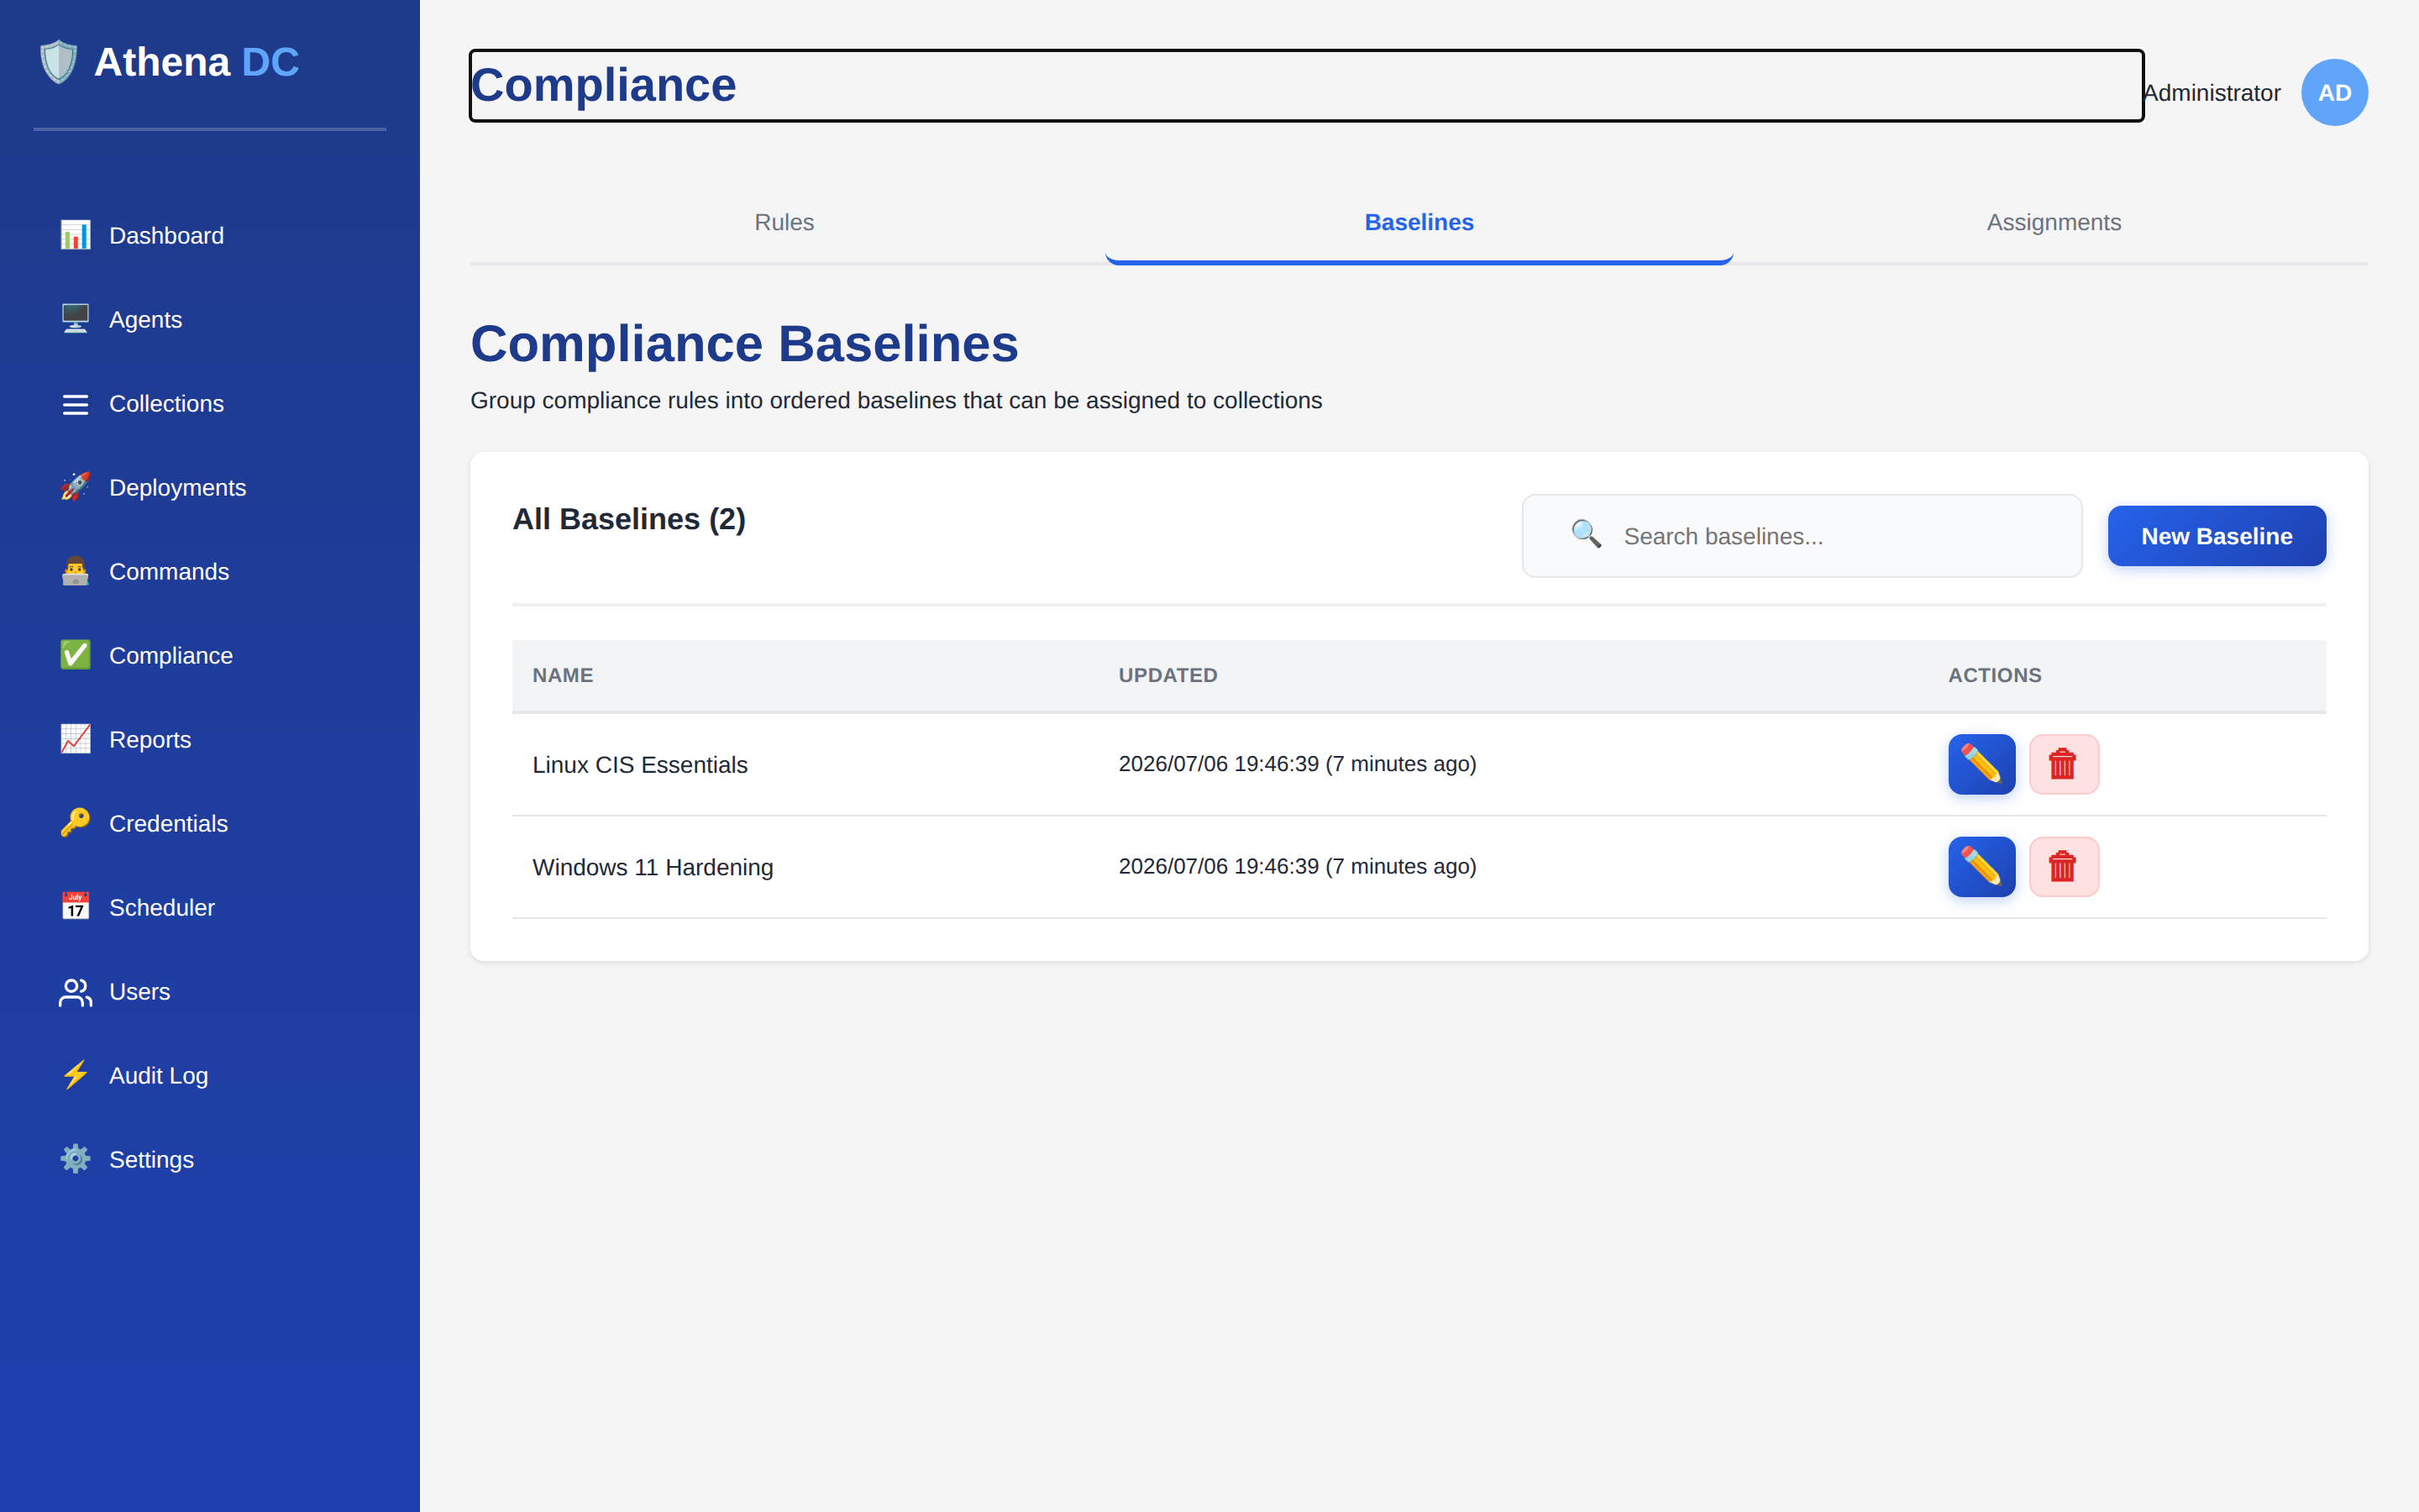Image resolution: width=2419 pixels, height=1512 pixels.
Task: Click Linux CIS Essentials updated timestamp
Action: [x=1297, y=764]
